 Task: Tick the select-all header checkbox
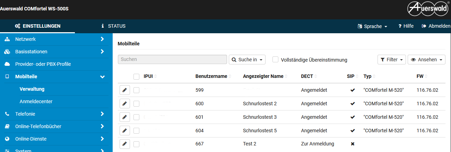pos(136,77)
